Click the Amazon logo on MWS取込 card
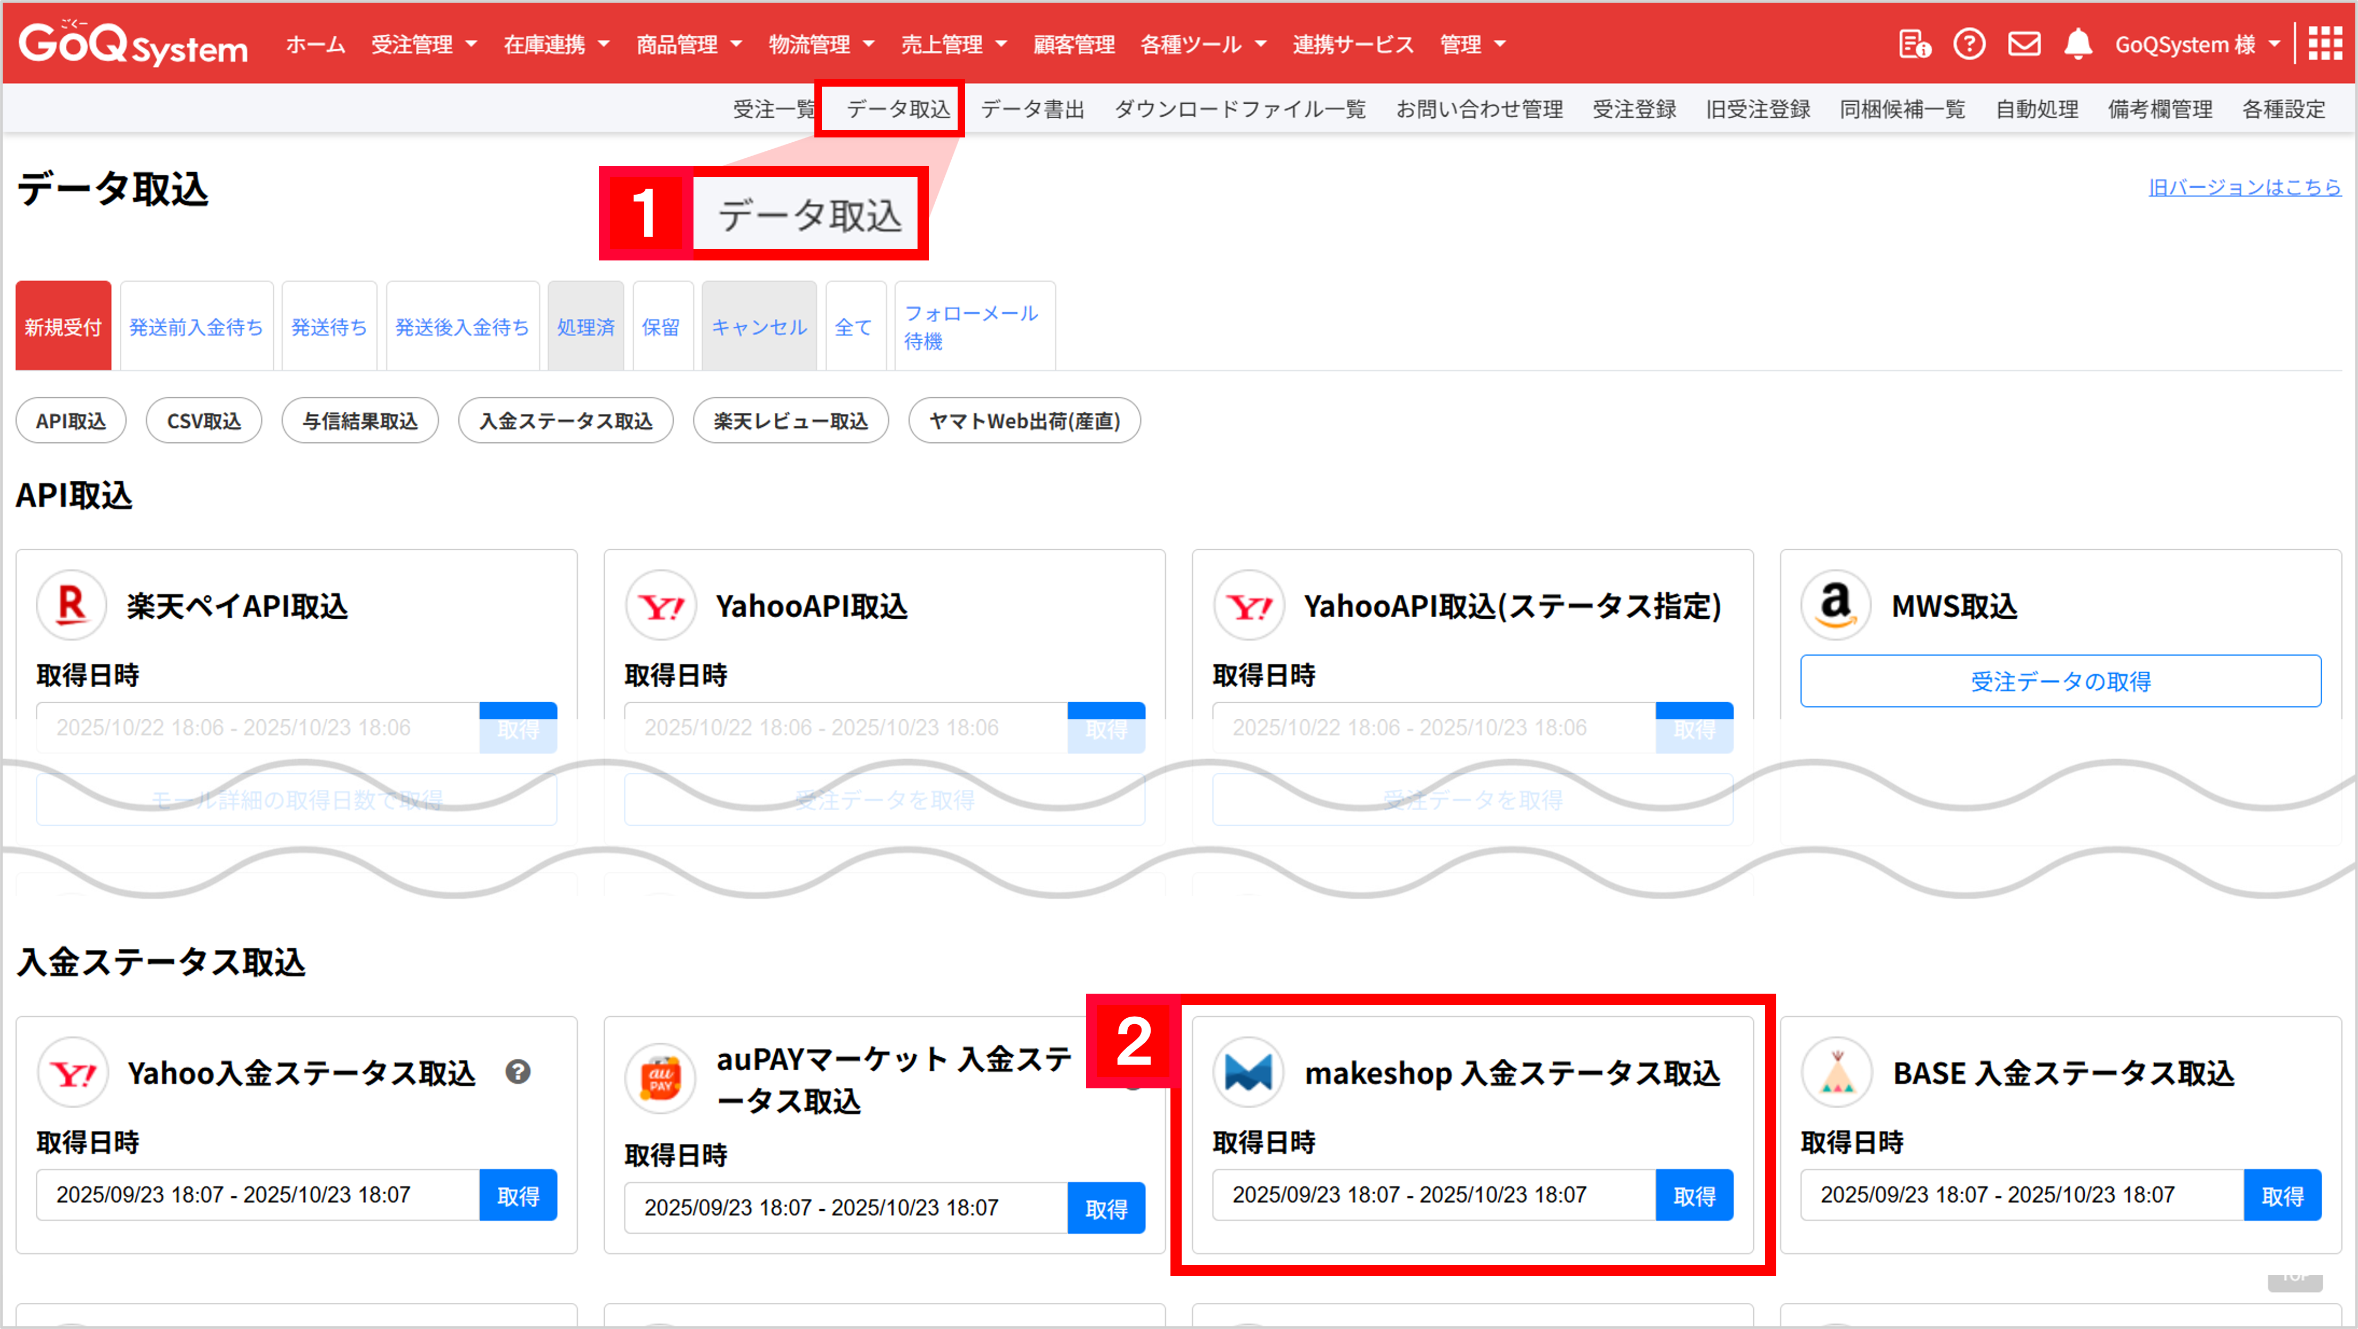 coord(1835,605)
